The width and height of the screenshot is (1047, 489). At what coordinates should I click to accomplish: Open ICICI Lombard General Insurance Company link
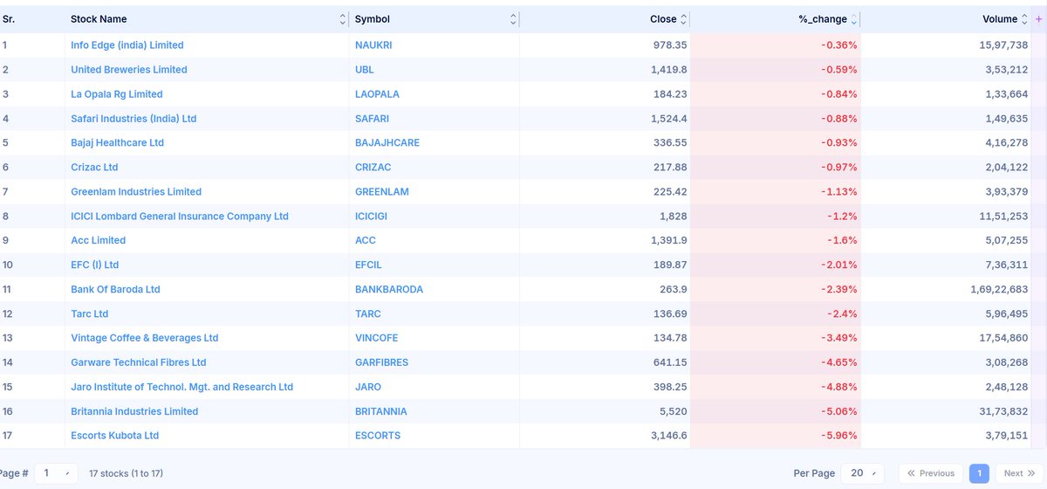tap(180, 216)
